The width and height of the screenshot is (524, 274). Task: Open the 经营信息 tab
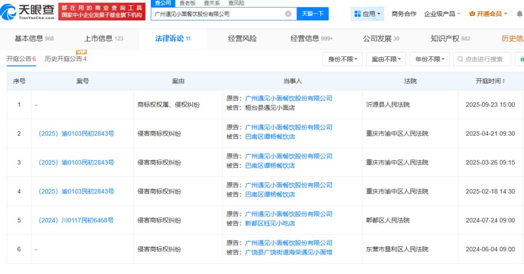pyautogui.click(x=311, y=38)
